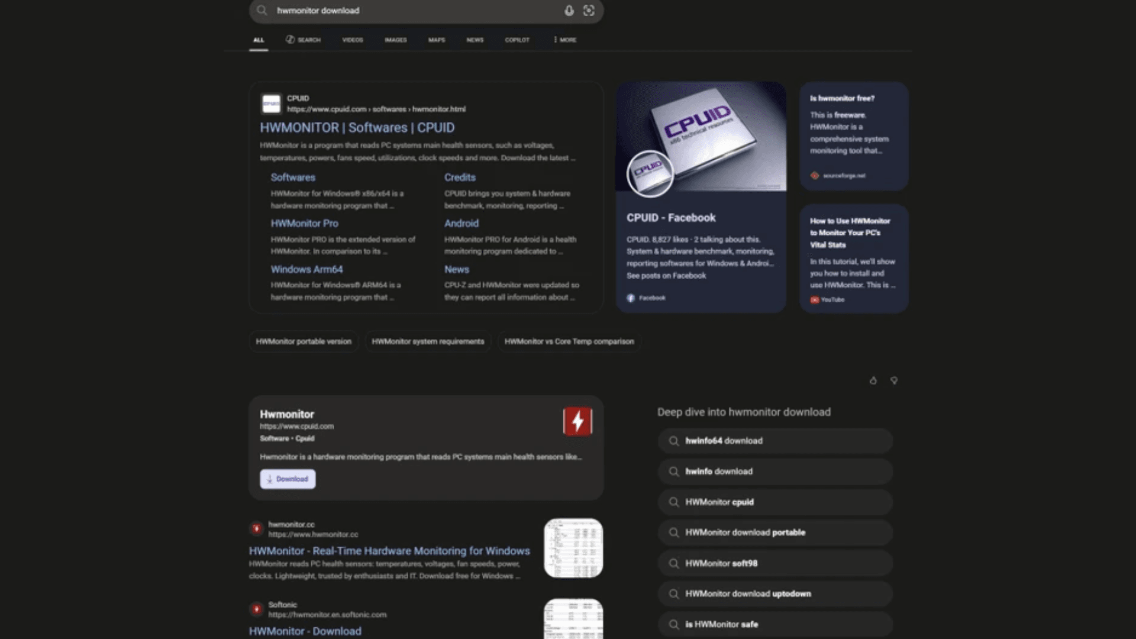Start voice search with the microphone icon

[x=569, y=11]
